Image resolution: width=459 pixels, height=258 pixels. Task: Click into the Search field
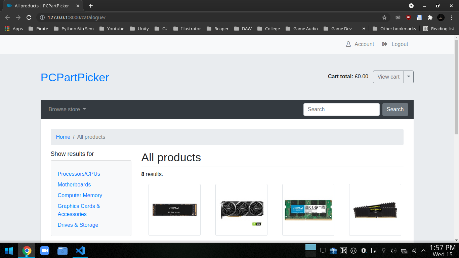341,110
